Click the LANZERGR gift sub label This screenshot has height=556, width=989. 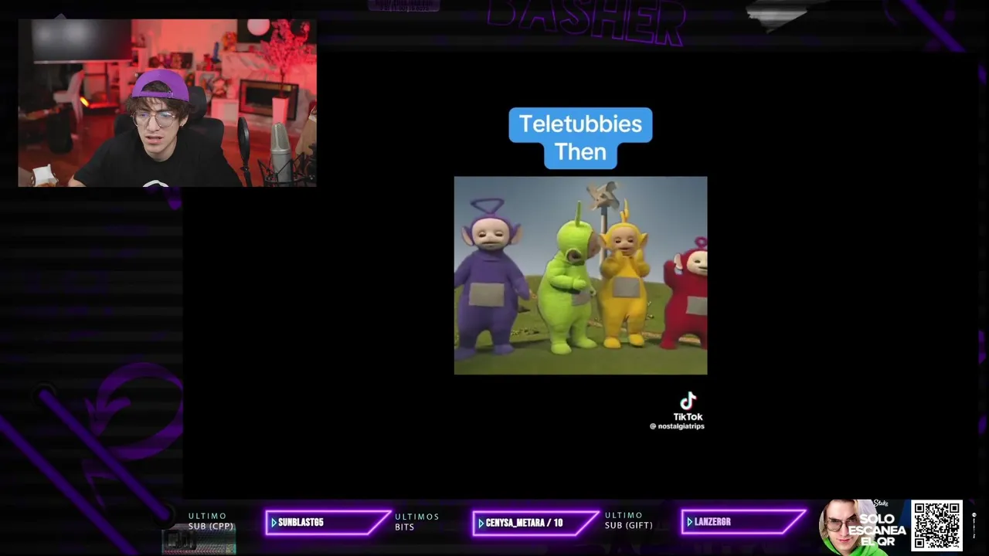[712, 522]
